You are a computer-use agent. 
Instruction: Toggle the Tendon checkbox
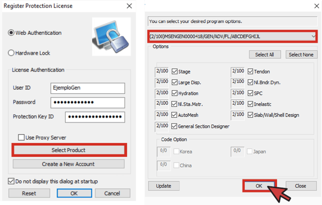250,71
